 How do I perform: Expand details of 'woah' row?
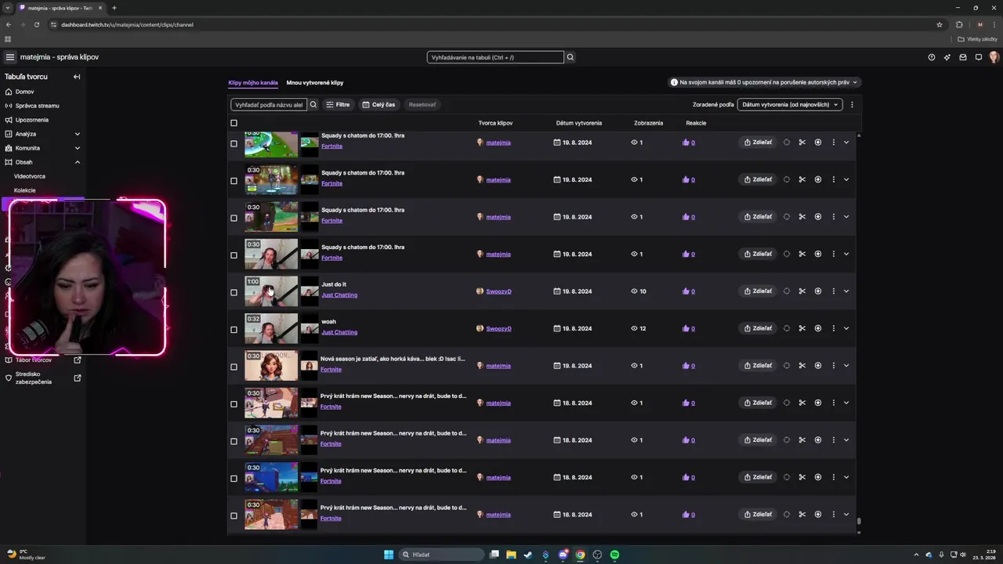846,328
